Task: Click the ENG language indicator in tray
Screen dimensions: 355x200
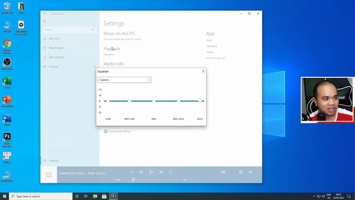Action: click(329, 196)
